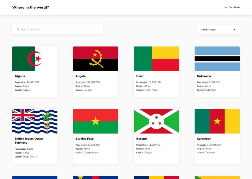Click the Botswana flag image
Screen dimensions: 252x179
point(217,58)
